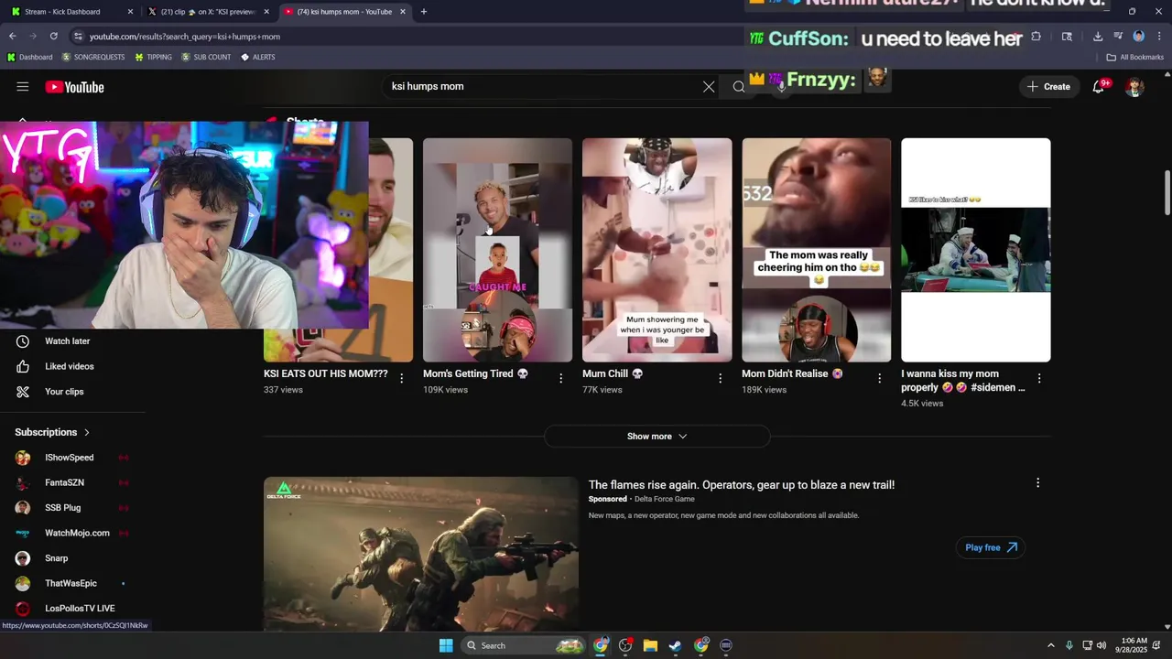Viewport: 1172px width, 659px height.
Task: Open the notifications bell
Action: pos(1098,87)
